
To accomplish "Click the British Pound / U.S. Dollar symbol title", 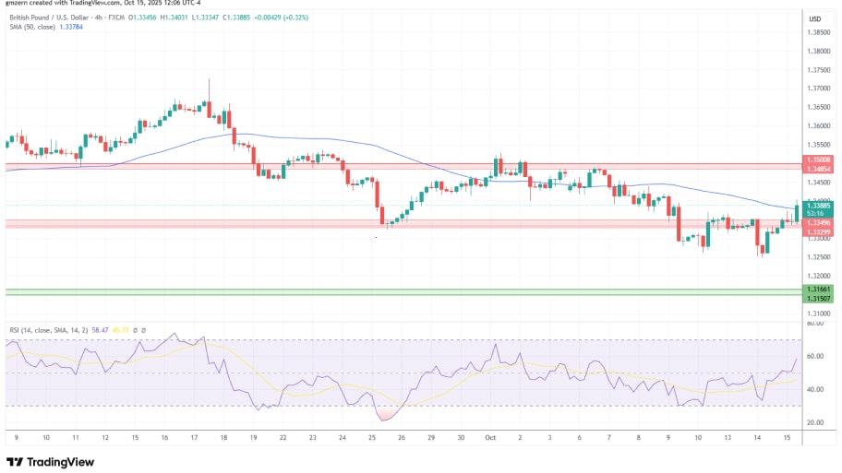I will pos(57,18).
